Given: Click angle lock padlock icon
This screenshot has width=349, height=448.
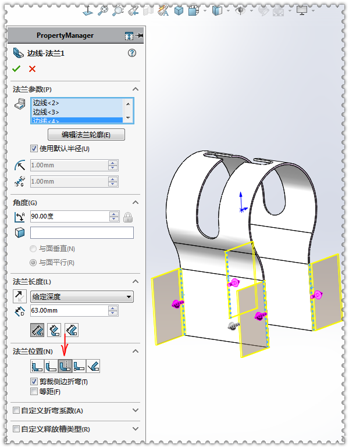Looking at the screenshot, I should [128, 217].
